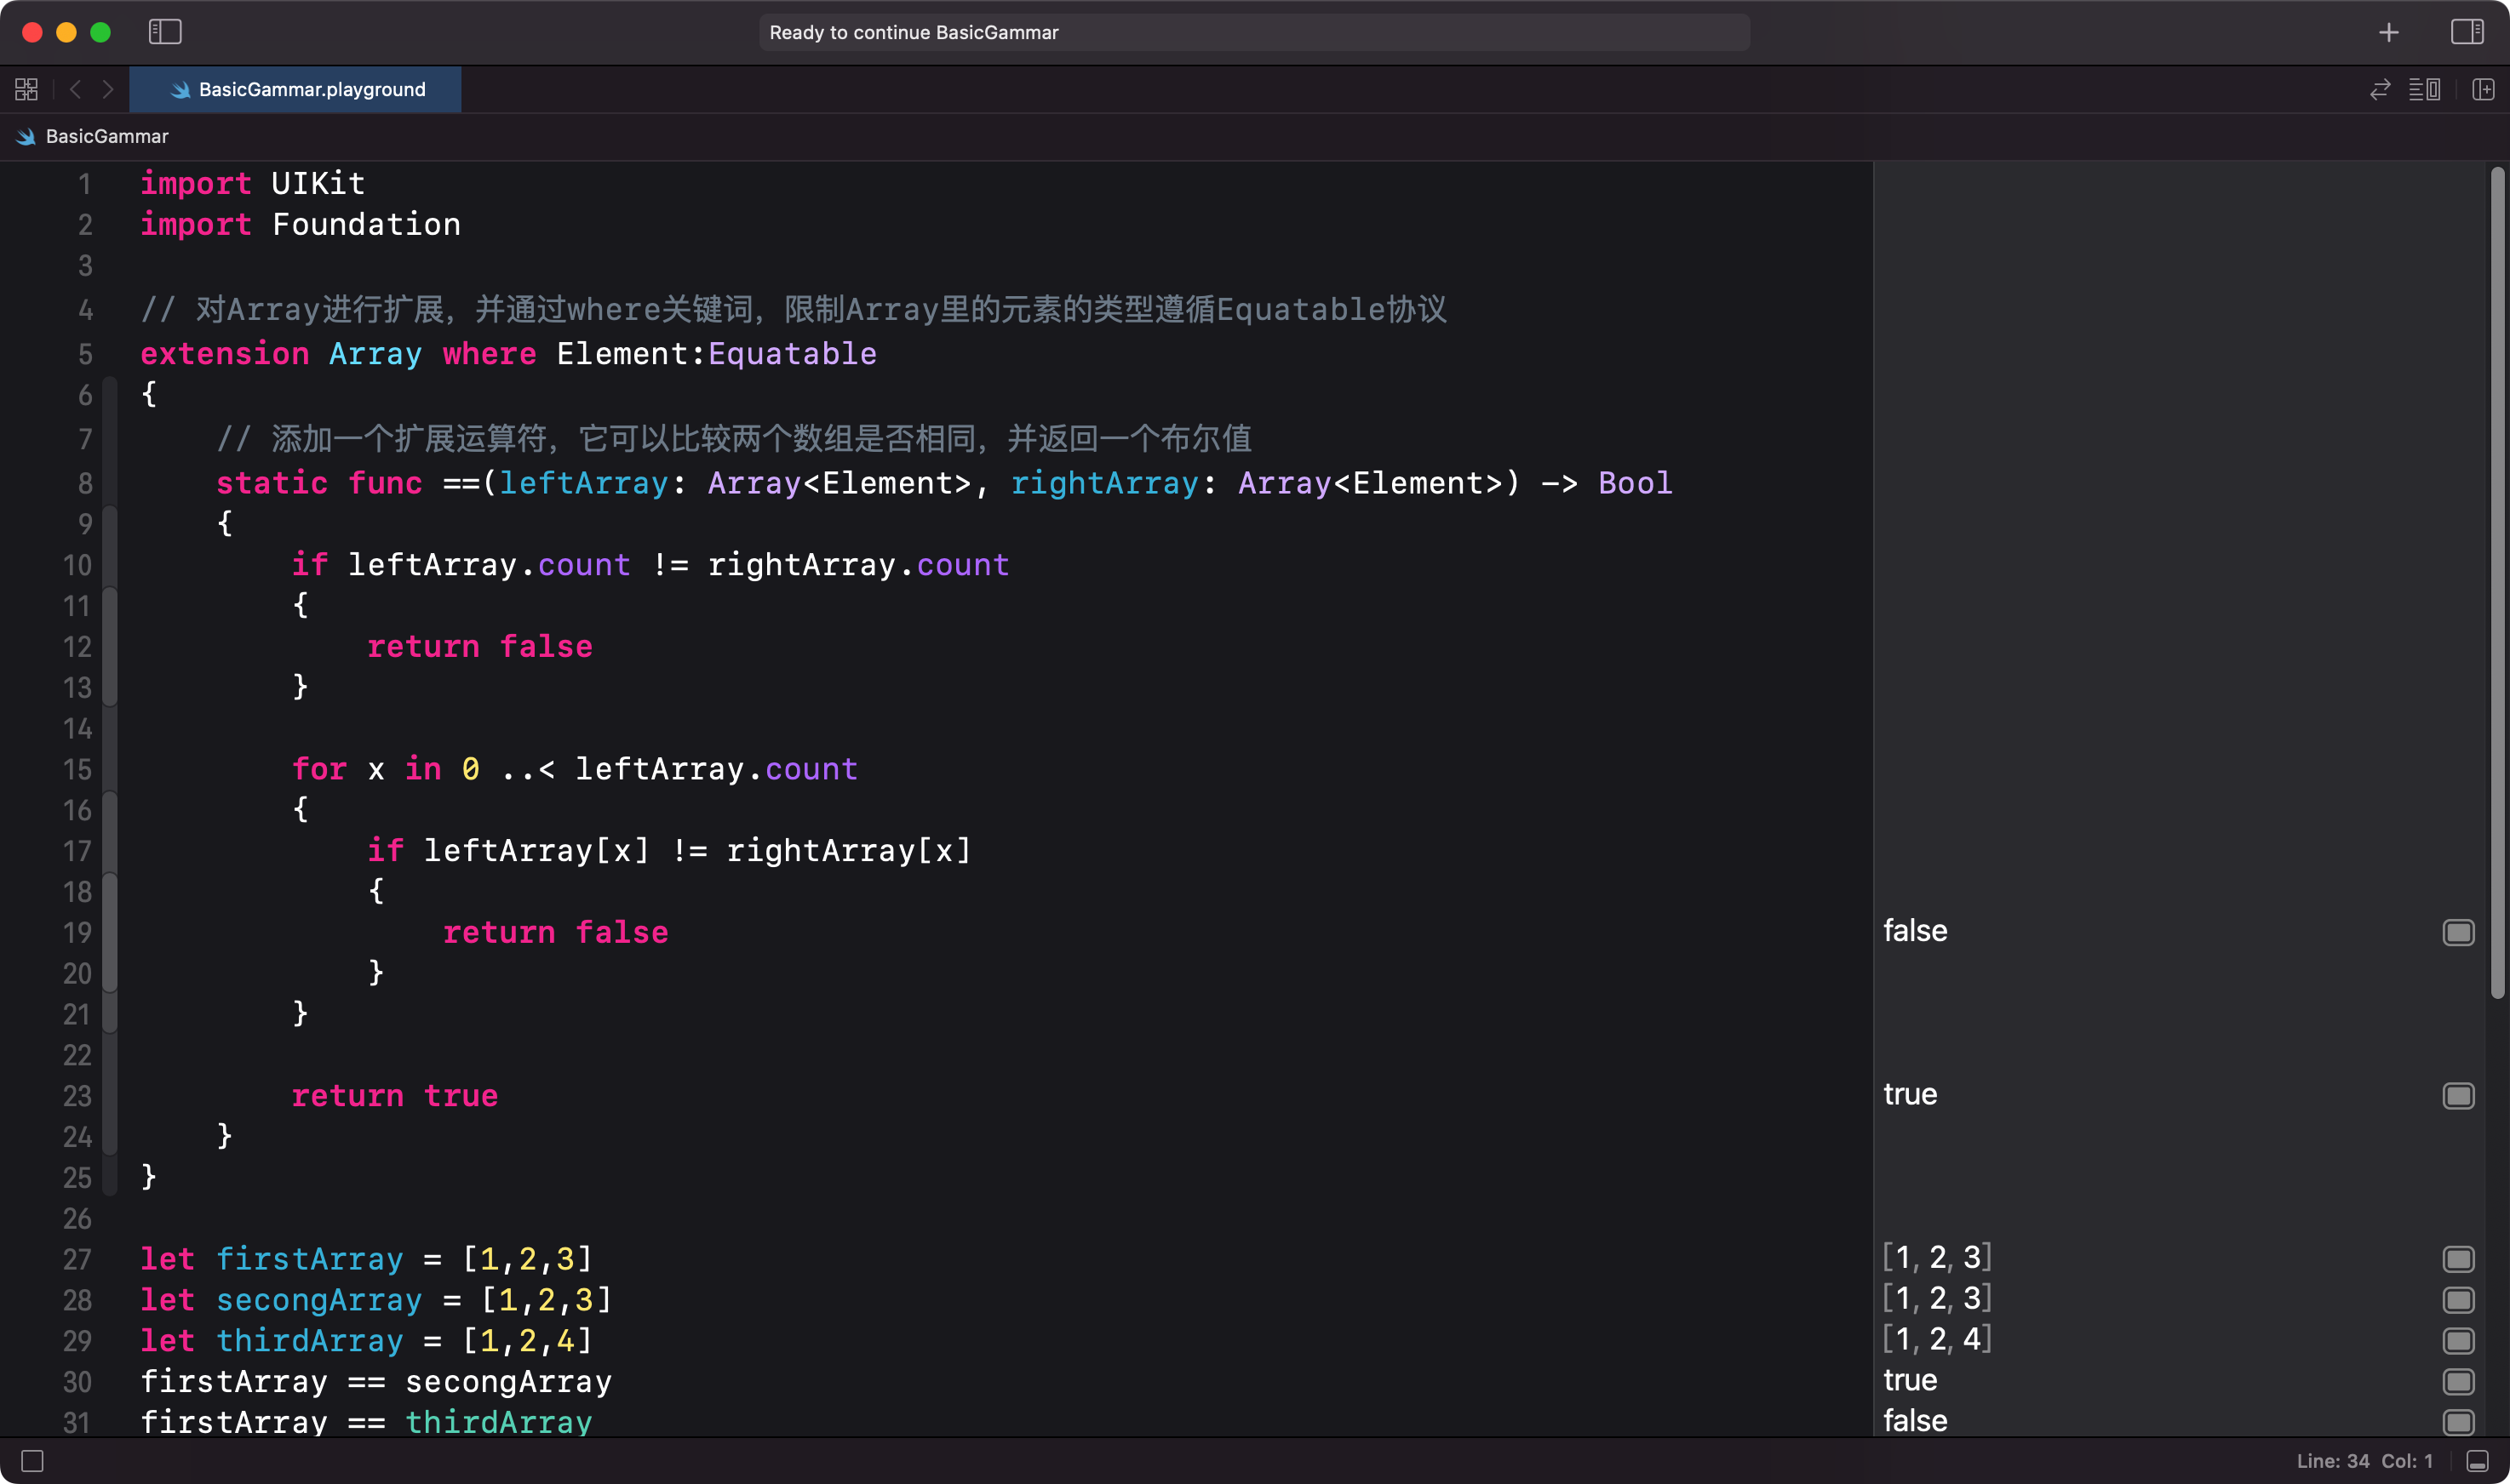Click the word UIKit on line 1
This screenshot has width=2510, height=1484.
point(318,183)
